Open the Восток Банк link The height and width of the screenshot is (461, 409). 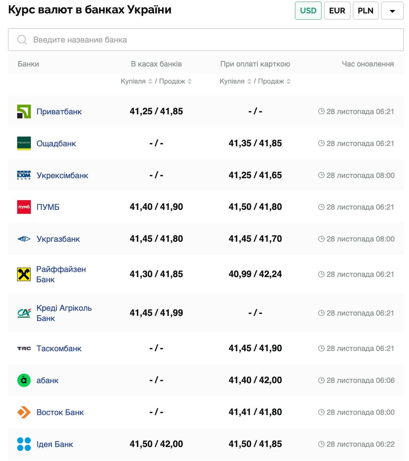pyautogui.click(x=60, y=412)
